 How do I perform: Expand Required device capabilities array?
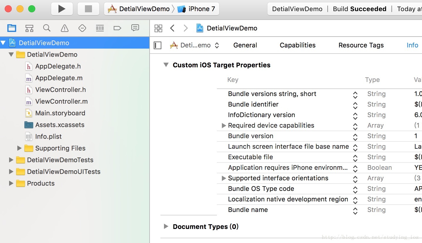[224, 126]
